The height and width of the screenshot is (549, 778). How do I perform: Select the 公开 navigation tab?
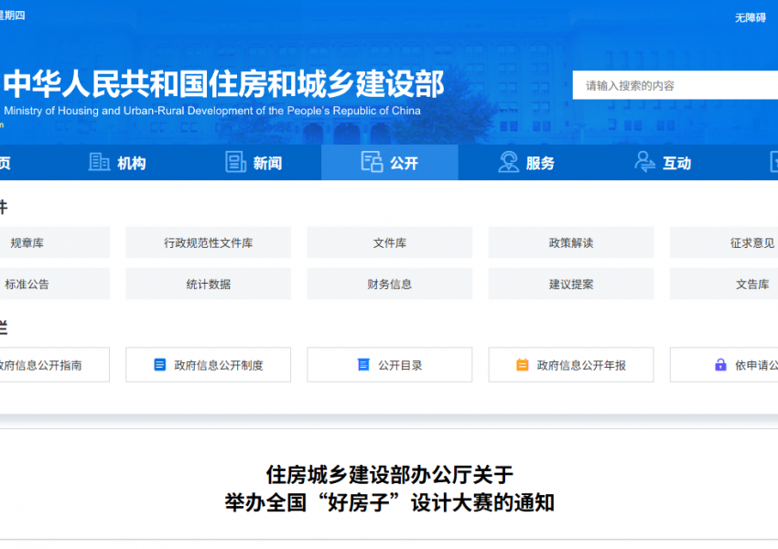pyautogui.click(x=390, y=162)
